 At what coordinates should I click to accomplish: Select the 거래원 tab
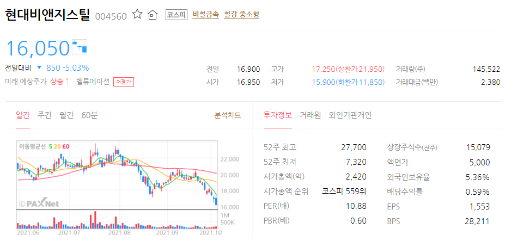[310, 115]
